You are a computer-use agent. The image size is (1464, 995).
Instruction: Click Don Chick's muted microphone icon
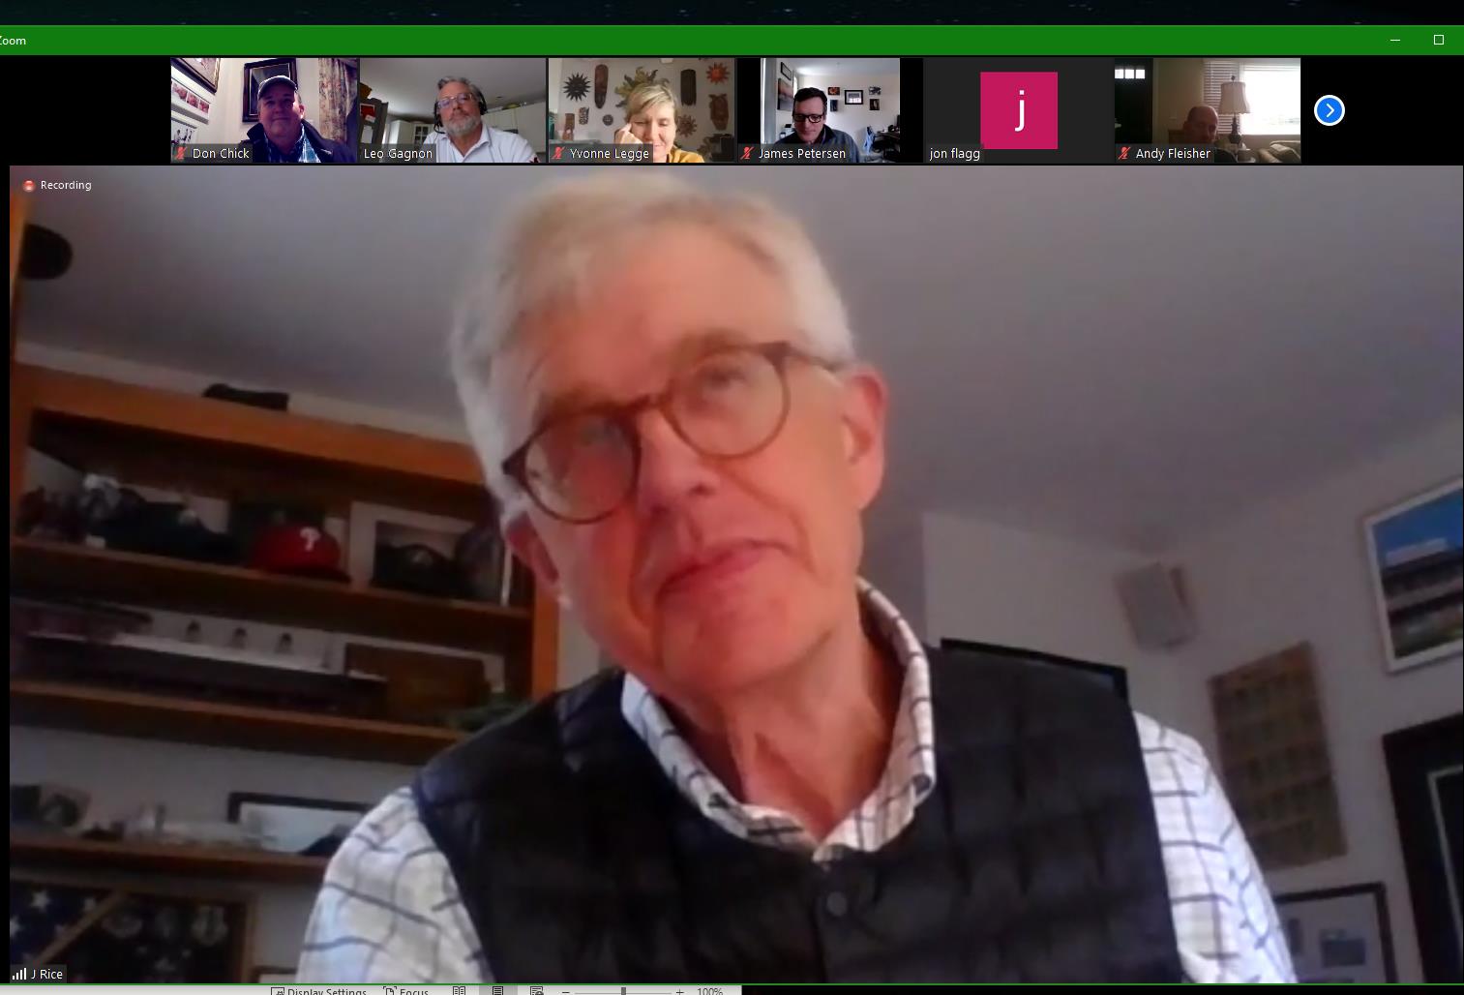pyautogui.click(x=181, y=153)
